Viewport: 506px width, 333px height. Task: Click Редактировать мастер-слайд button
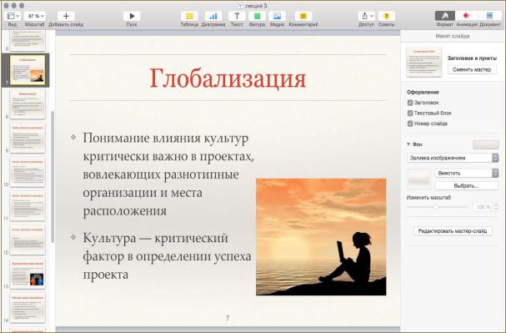coord(453,231)
